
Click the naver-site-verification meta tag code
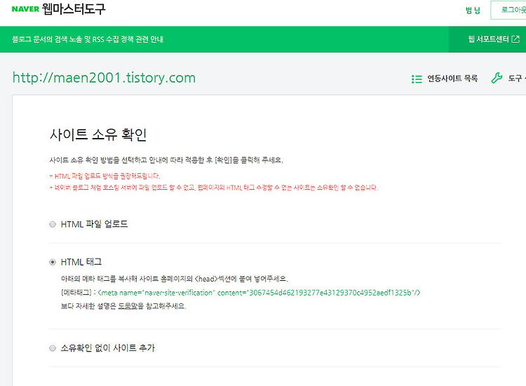tap(259, 293)
